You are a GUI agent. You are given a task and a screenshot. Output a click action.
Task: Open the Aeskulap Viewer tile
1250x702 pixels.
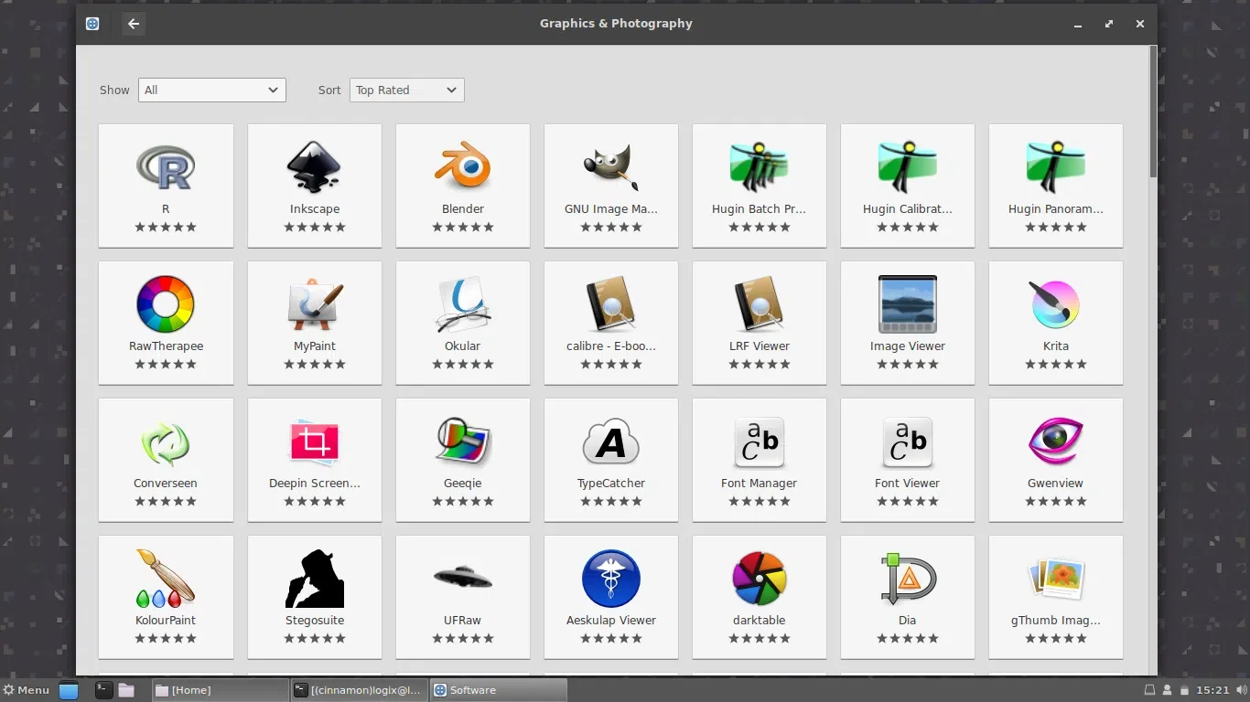pyautogui.click(x=611, y=597)
